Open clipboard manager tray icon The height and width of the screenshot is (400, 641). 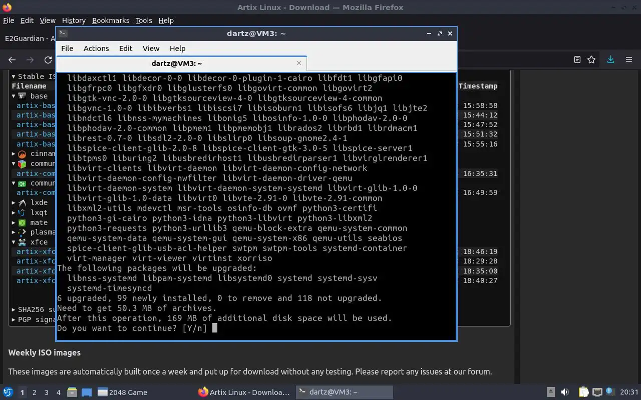click(584, 392)
